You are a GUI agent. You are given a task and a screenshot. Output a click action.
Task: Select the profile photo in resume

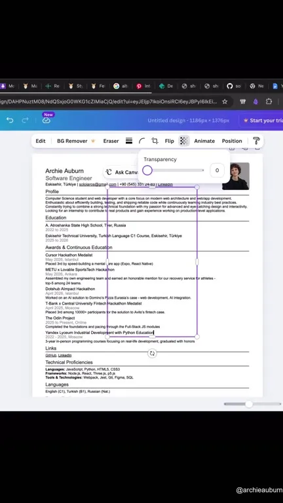pyautogui.click(x=236, y=176)
